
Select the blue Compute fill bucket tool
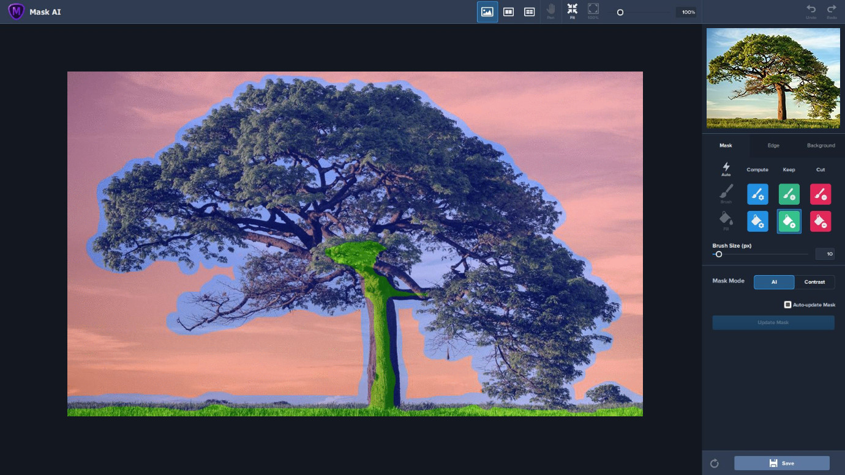757,221
